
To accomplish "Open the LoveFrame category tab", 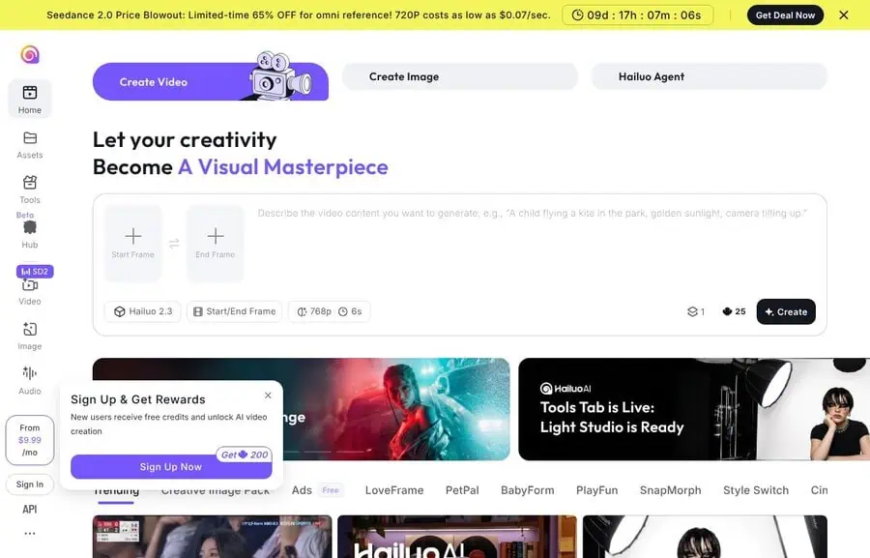I will (394, 490).
